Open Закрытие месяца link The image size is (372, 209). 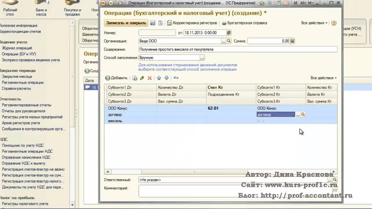(17, 77)
